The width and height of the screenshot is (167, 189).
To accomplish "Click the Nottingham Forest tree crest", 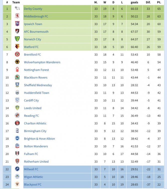I will click(x=17, y=70).
